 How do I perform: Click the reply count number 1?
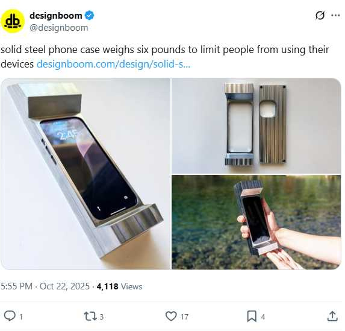(x=21, y=317)
